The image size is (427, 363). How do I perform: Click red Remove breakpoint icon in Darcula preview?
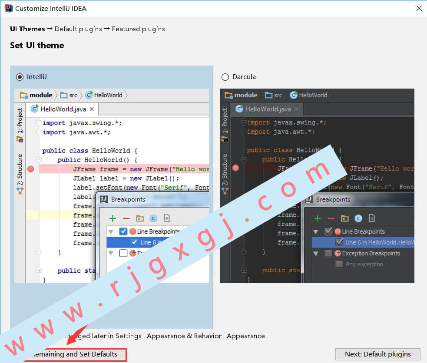(x=331, y=218)
